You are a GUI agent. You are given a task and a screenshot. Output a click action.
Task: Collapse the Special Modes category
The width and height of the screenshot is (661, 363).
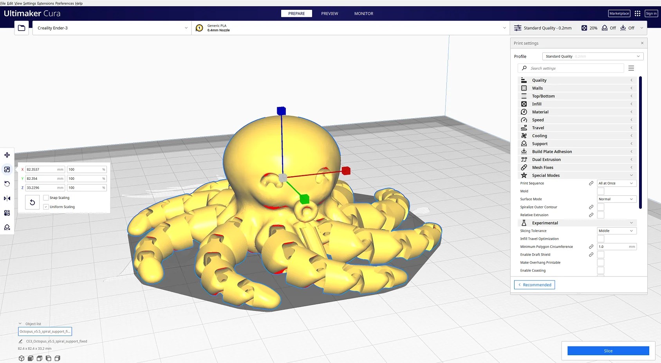click(x=577, y=175)
